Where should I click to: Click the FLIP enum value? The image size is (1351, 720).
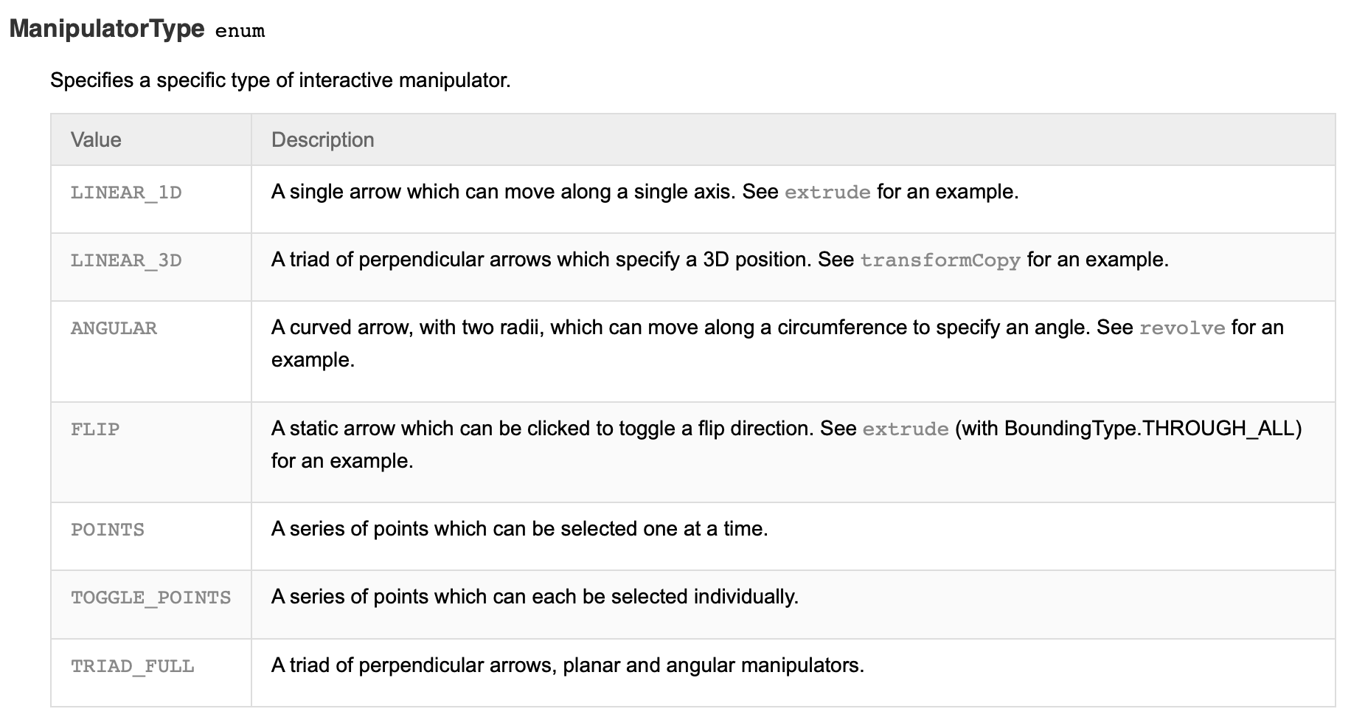click(95, 429)
